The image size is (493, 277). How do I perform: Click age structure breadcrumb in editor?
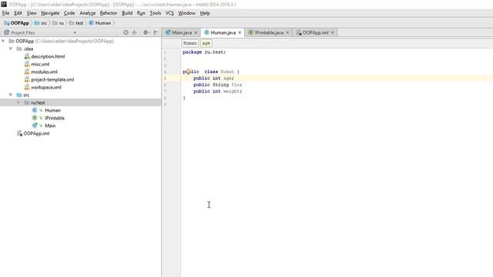[206, 43]
